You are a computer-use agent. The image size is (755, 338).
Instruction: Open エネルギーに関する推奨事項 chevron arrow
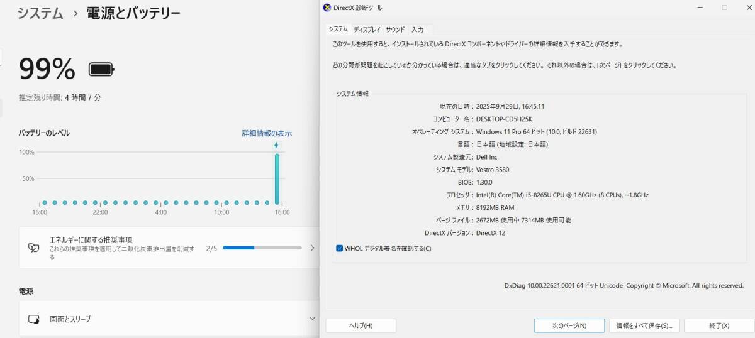click(x=312, y=248)
